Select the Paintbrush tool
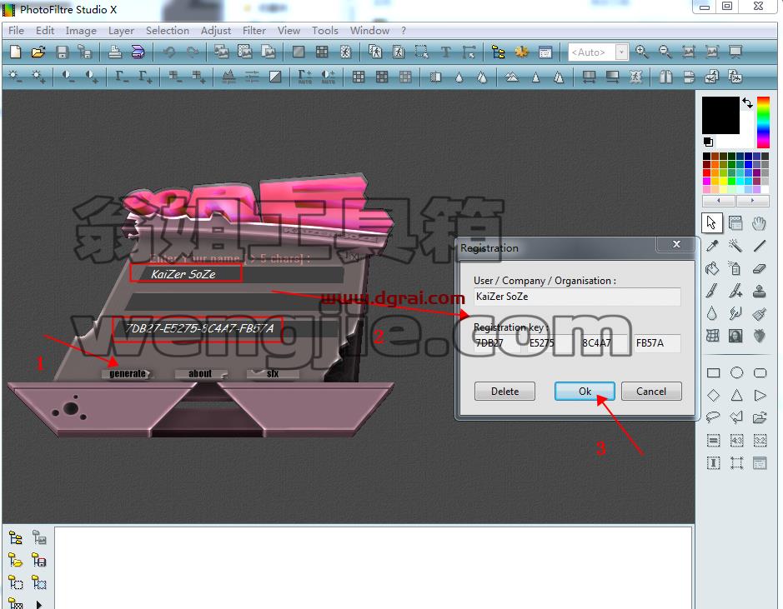The height and width of the screenshot is (609, 783). pyautogui.click(x=712, y=291)
